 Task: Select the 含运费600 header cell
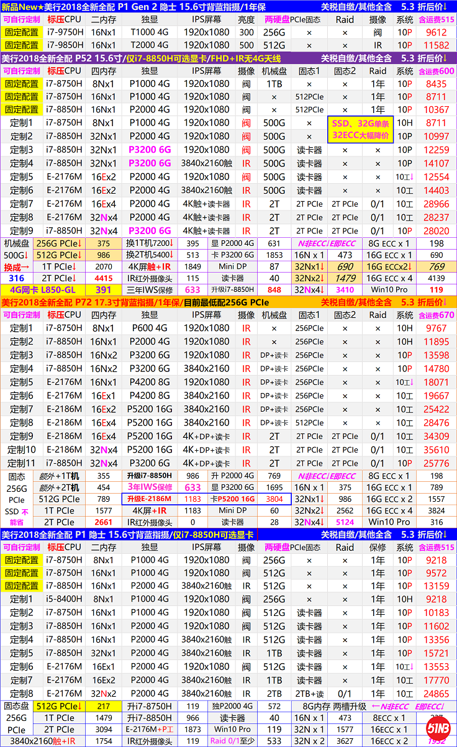click(x=436, y=71)
